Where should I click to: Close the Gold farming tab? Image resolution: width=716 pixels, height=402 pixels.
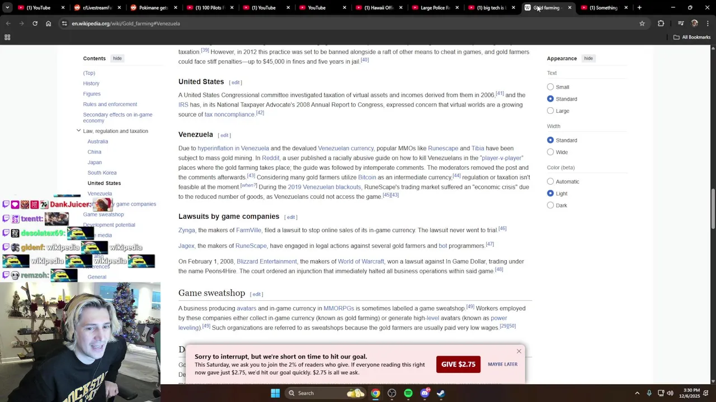coord(569,8)
